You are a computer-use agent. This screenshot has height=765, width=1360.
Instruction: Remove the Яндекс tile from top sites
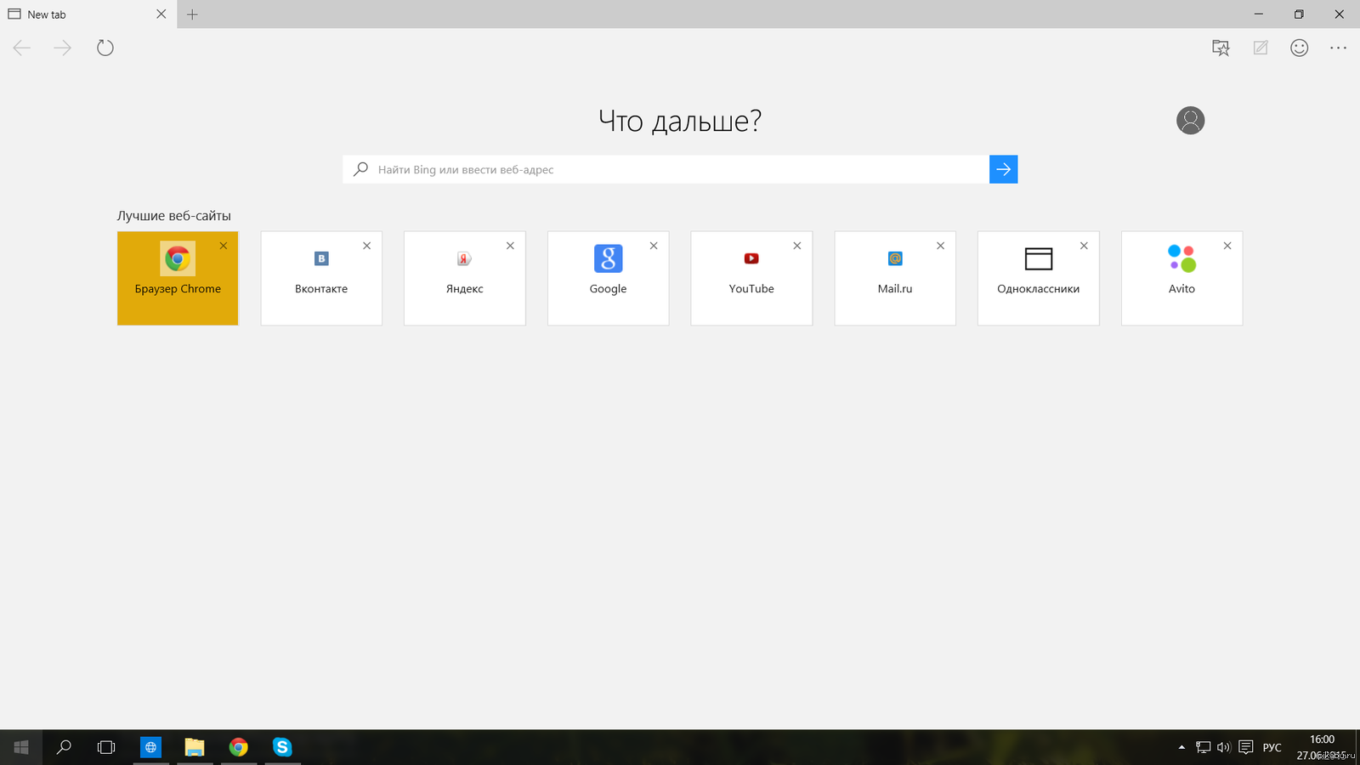tap(510, 246)
